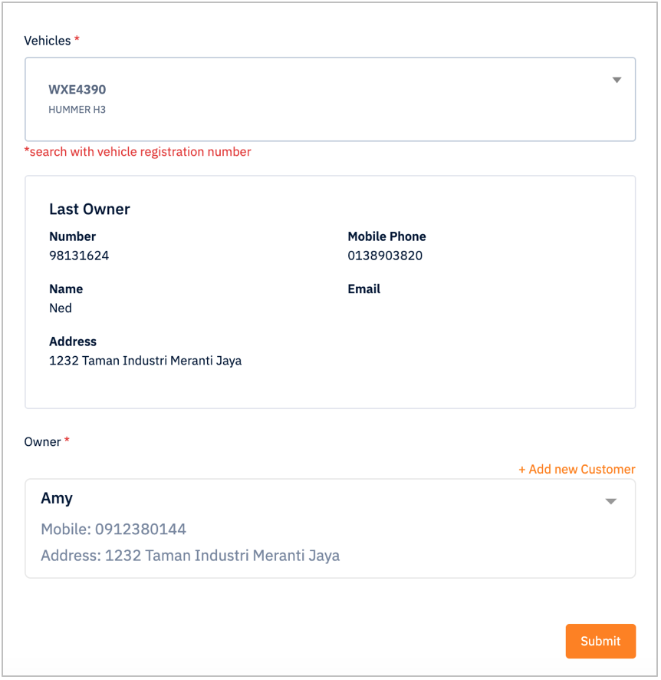Screen dimensions: 661x680
Task: Open the Add new Customer link
Action: tap(577, 469)
